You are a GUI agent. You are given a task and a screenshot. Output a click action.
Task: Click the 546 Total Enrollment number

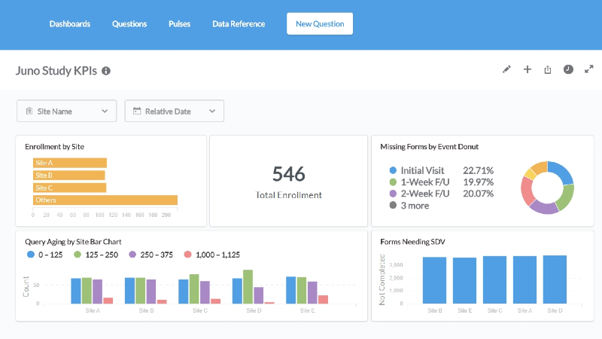coord(289,174)
